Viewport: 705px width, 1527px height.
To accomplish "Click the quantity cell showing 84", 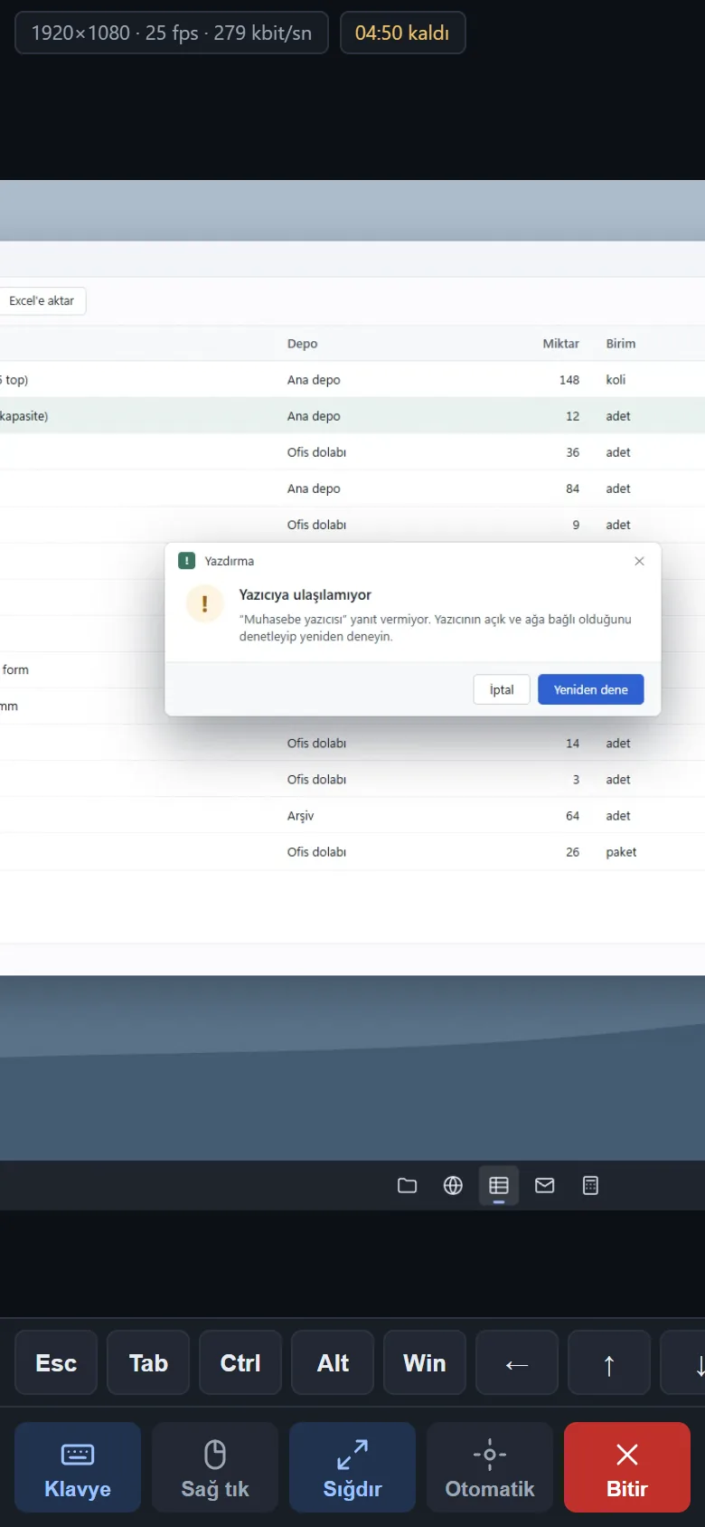I will click(x=572, y=488).
